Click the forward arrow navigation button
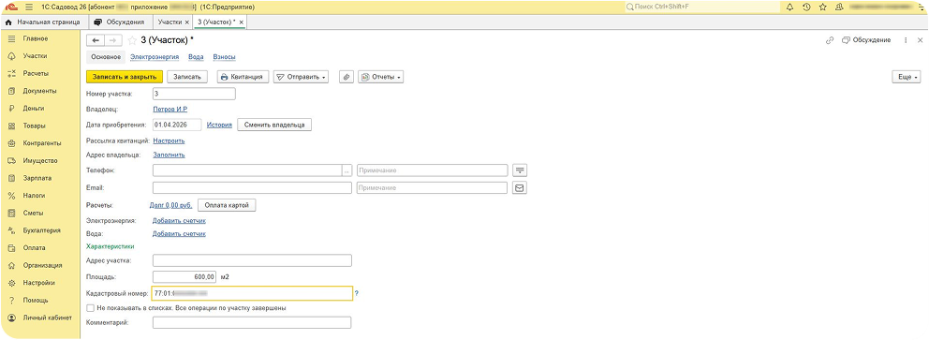The height and width of the screenshot is (340, 929). 113,40
